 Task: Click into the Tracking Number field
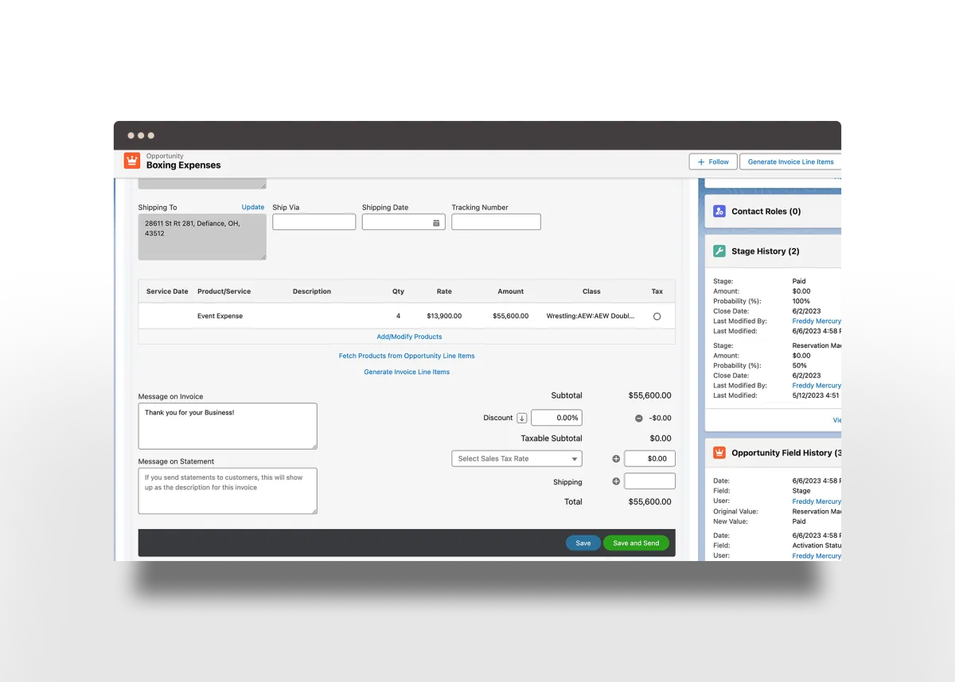click(x=496, y=222)
